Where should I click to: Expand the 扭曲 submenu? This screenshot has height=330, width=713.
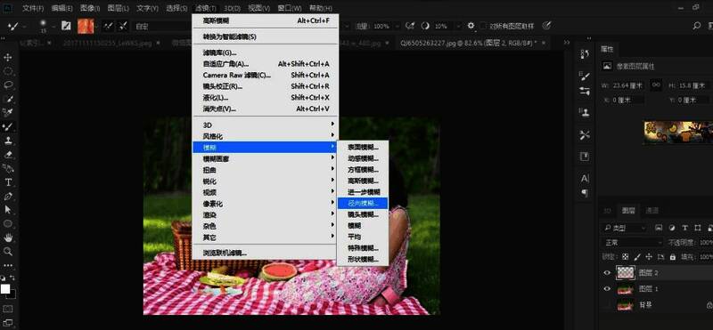coord(266,170)
